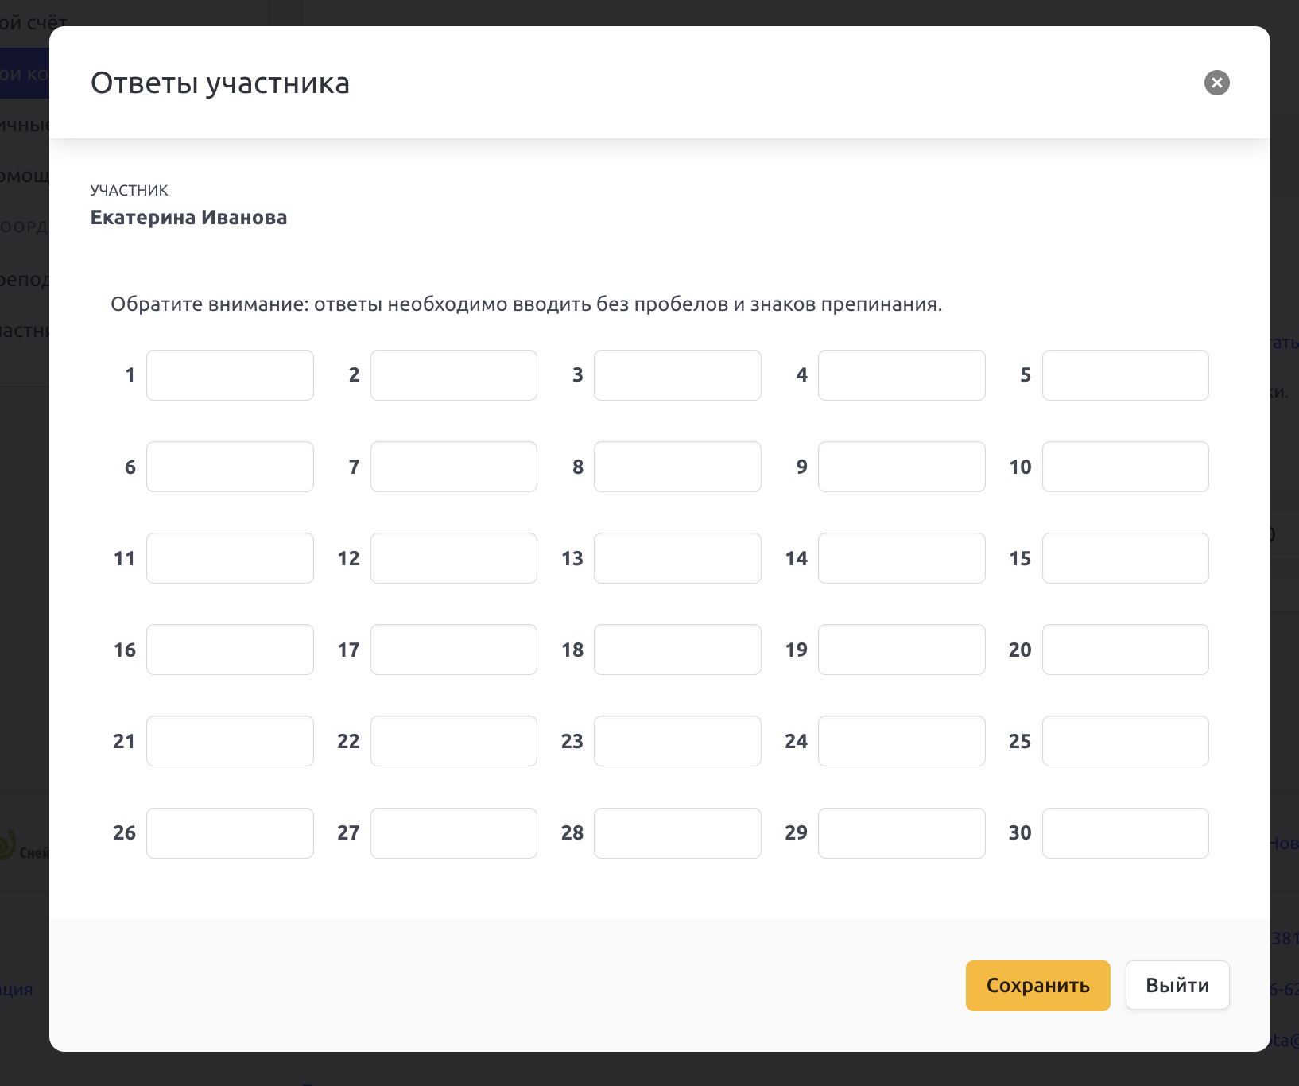Click the input box for question 9
Screen dimensions: 1299x1086
pyautogui.click(x=902, y=467)
